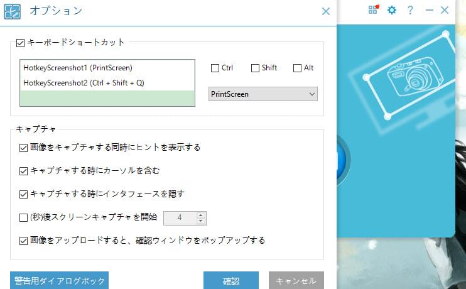This screenshot has height=289, width=466.
Task: Enable (秒)後スクリーンキャプチャを開始 checkbox
Action: 23,217
